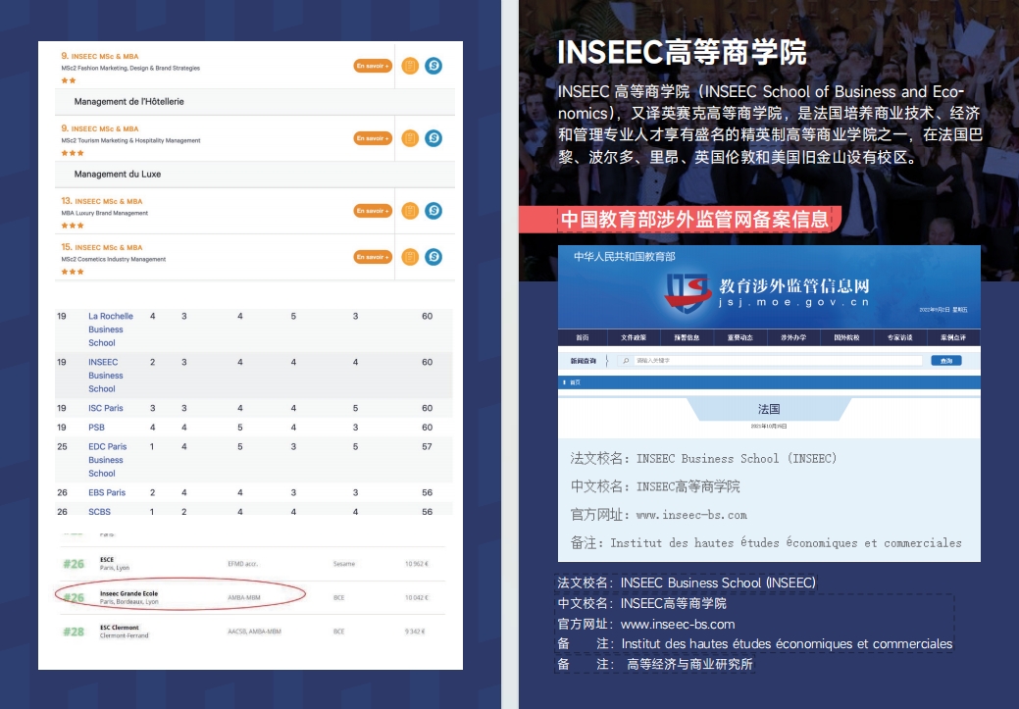Click the '13. INSEEC MSc & MBA' title
This screenshot has width=1019, height=709.
coord(101,201)
